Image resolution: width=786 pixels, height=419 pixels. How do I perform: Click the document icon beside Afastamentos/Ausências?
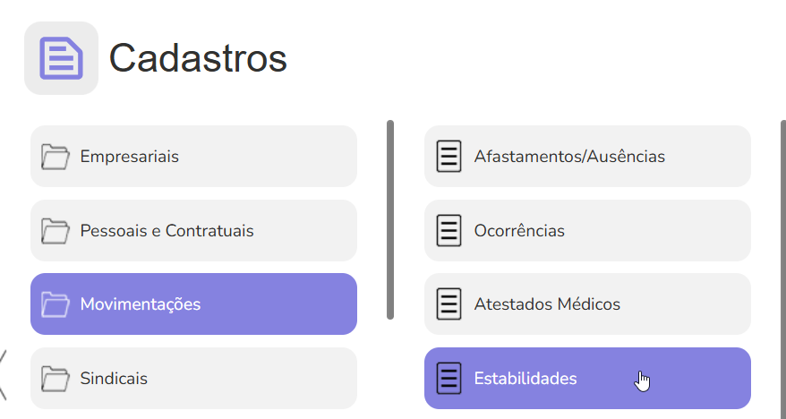click(449, 157)
